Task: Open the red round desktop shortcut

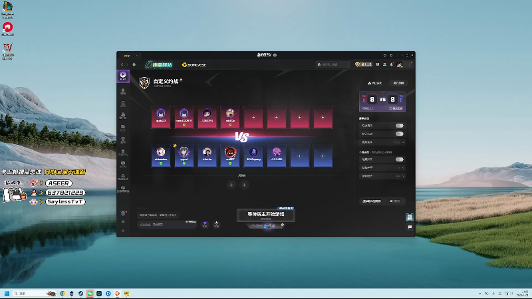Action: (7, 29)
